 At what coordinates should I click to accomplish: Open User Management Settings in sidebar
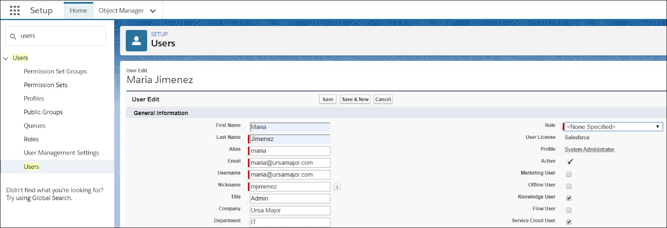(61, 153)
